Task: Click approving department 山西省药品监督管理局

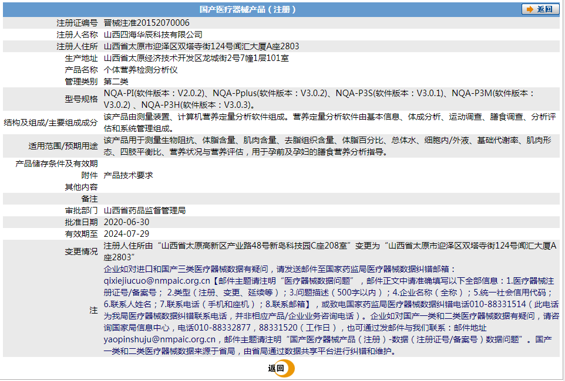Action: point(144,210)
